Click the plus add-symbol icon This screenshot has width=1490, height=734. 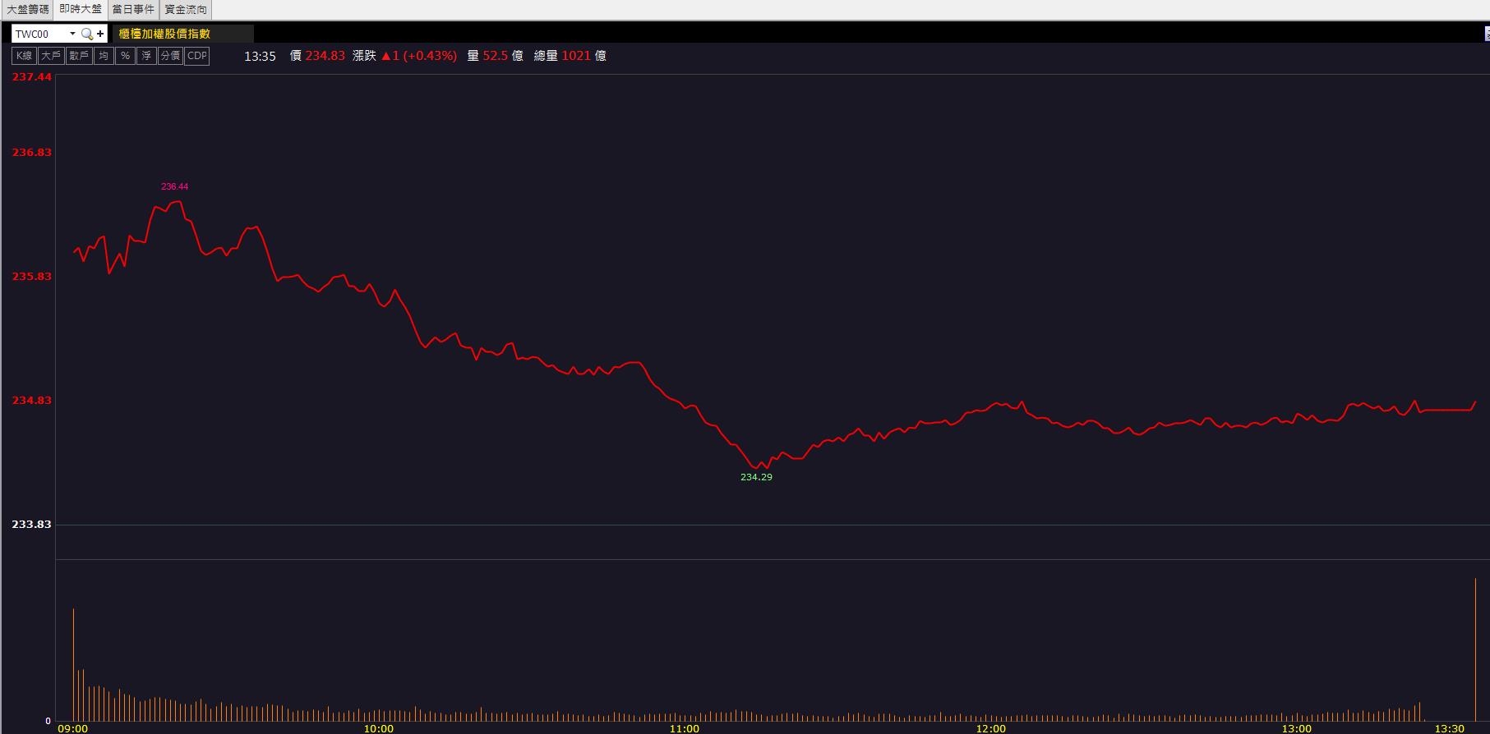[100, 34]
